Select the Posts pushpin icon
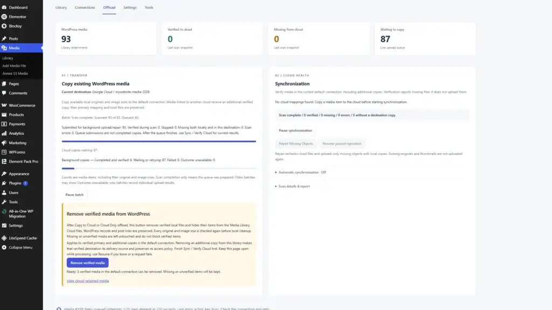The image size is (552, 310). [4, 38]
